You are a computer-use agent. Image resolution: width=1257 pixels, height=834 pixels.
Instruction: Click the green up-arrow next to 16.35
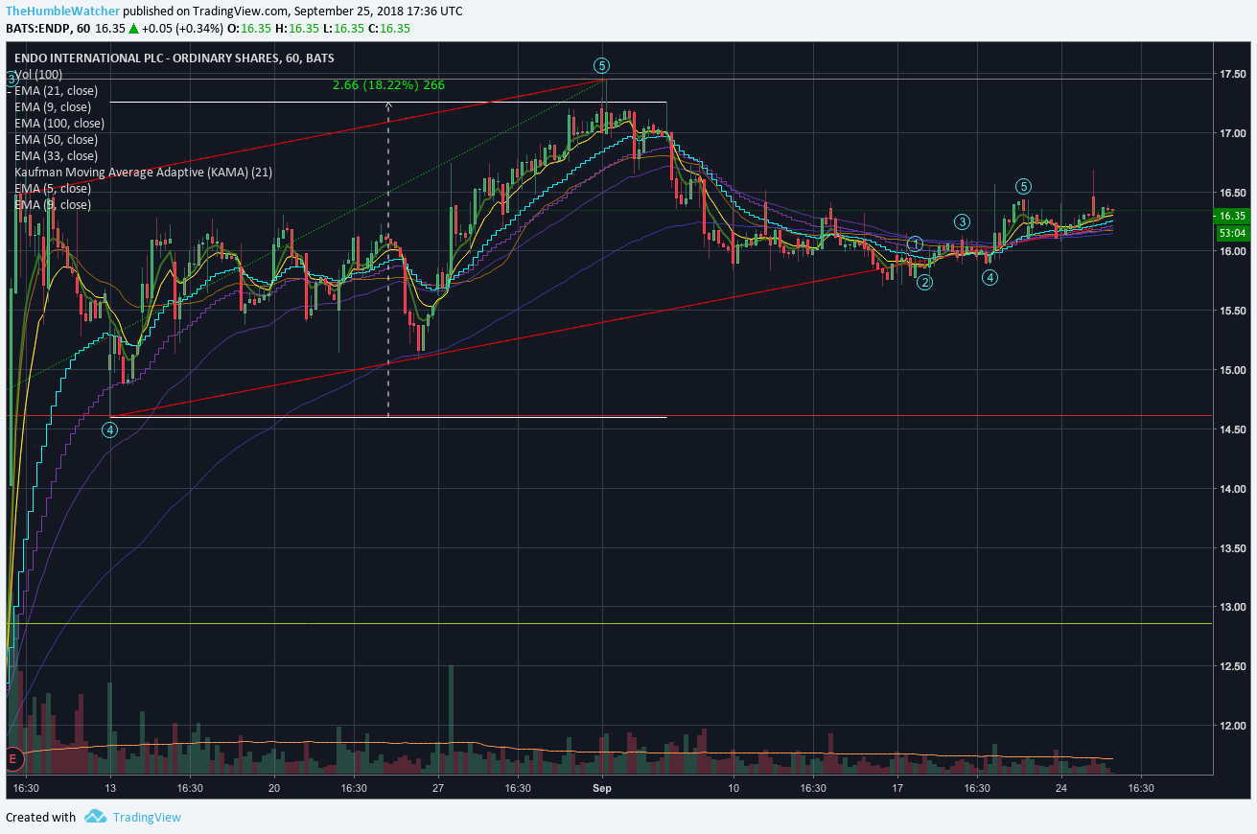click(x=133, y=28)
